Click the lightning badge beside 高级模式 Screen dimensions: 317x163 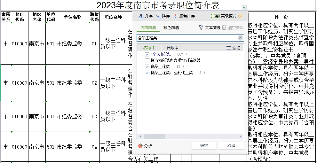[x=240, y=16]
